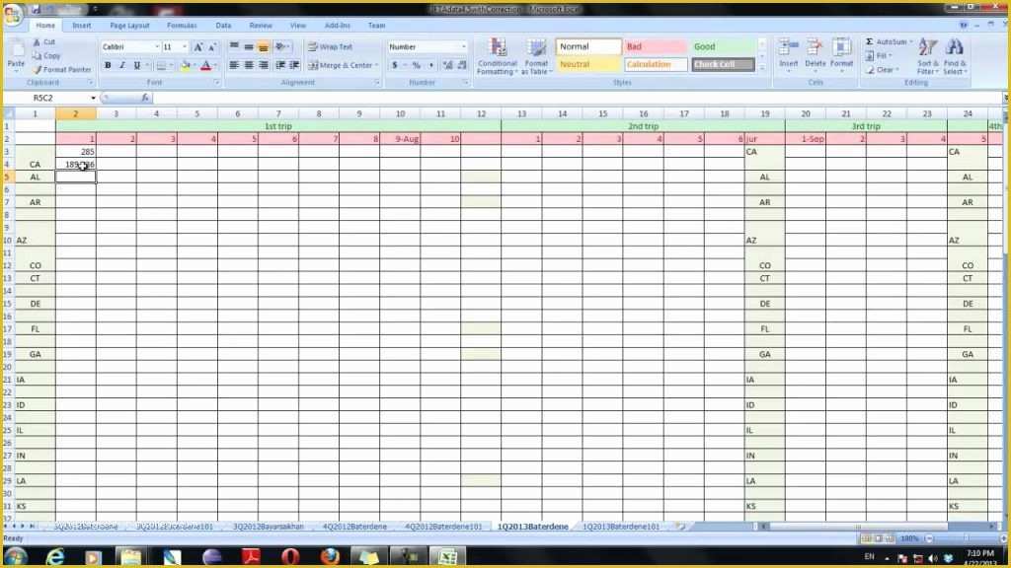This screenshot has width=1011, height=568.
Task: Toggle Align Text Right
Action: coord(263,66)
